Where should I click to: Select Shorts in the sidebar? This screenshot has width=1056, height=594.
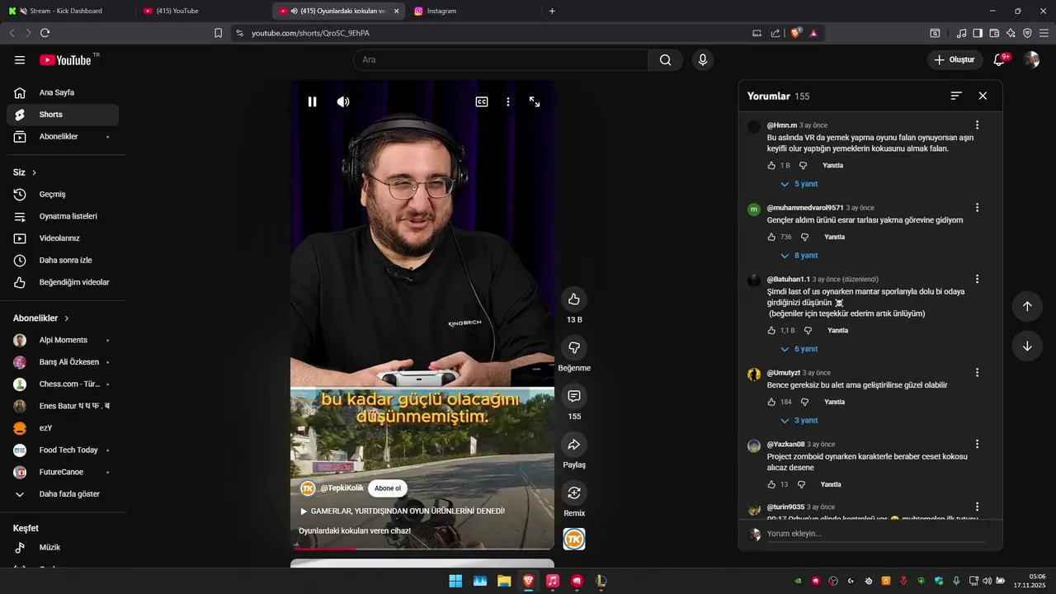click(63, 115)
